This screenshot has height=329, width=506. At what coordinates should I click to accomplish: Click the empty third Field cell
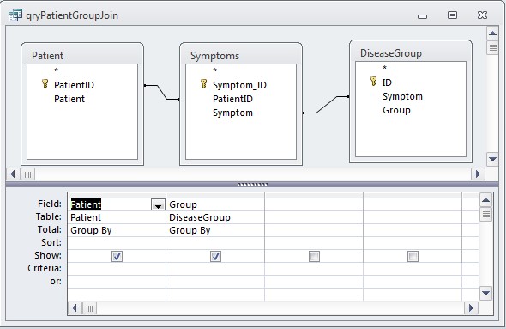pyautogui.click(x=314, y=204)
